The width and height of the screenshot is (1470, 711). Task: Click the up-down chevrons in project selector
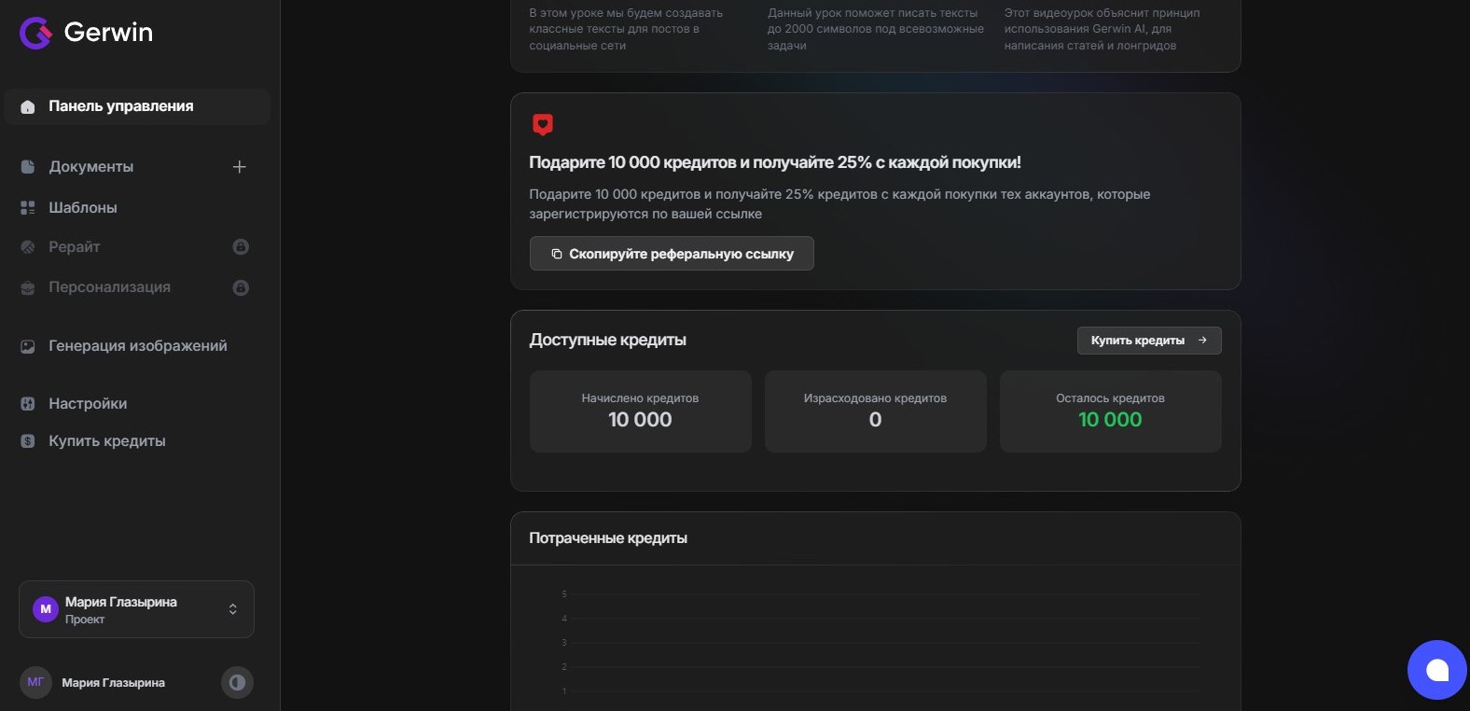pyautogui.click(x=233, y=609)
